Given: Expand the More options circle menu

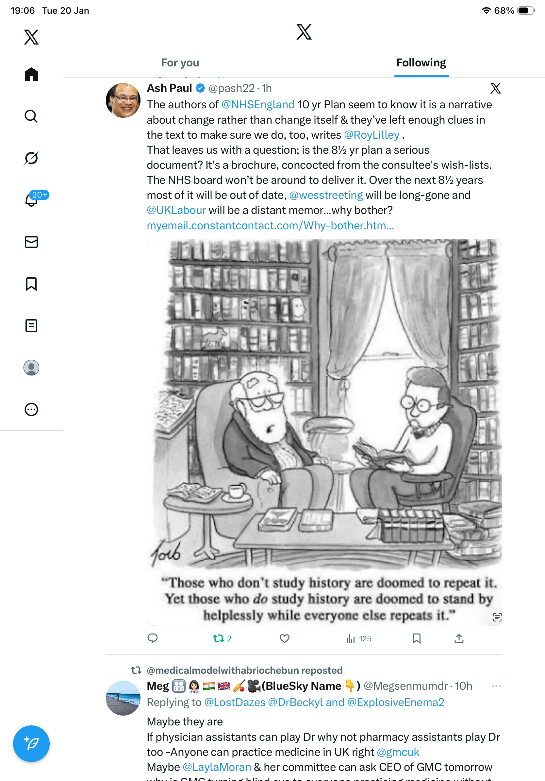Looking at the screenshot, I should [x=31, y=409].
